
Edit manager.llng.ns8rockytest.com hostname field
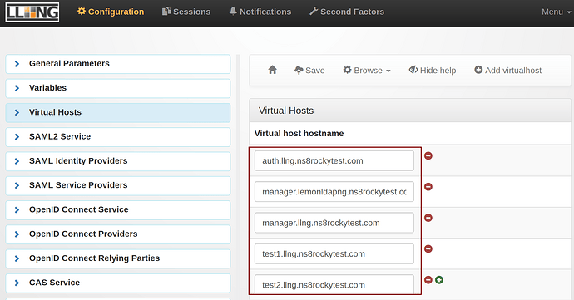pyautogui.click(x=334, y=223)
